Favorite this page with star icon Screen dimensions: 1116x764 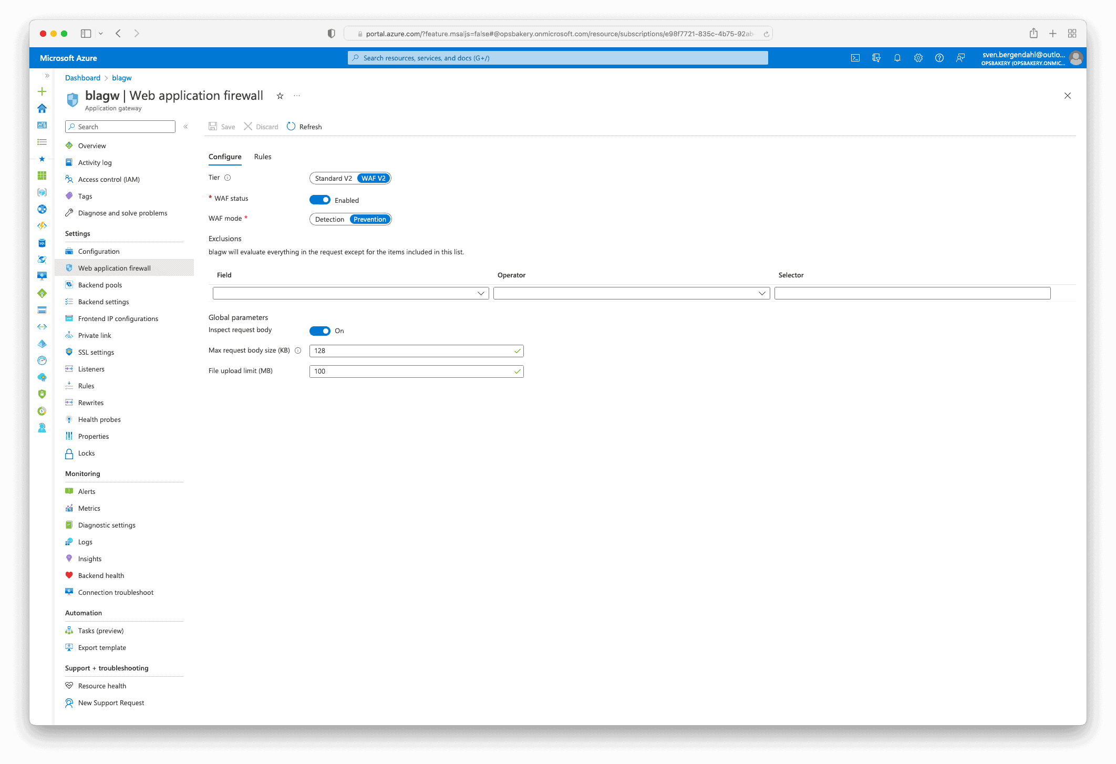280,96
